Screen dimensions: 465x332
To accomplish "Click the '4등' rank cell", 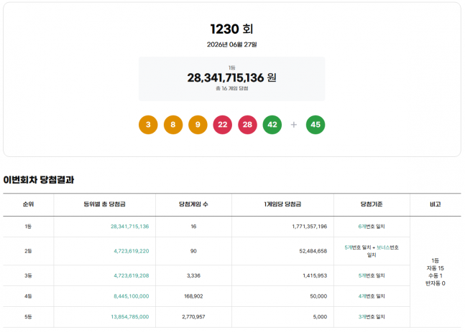I will point(28,296).
